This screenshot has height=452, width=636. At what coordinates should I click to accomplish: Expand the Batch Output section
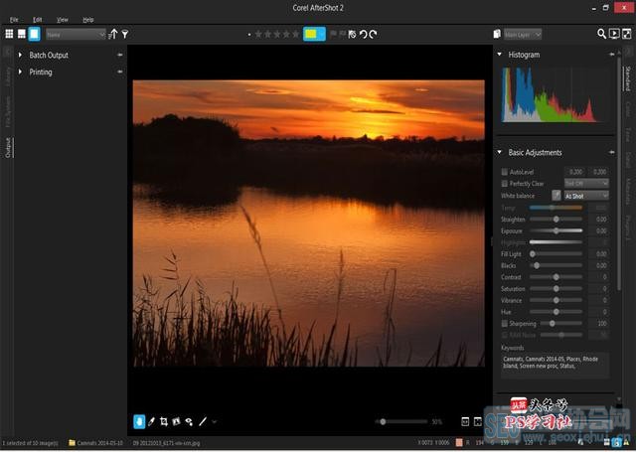pyautogui.click(x=20, y=55)
